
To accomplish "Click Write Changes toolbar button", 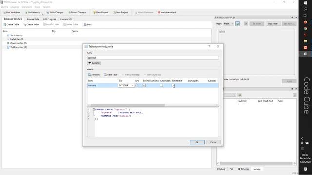I will pyautogui.click(x=55, y=12).
